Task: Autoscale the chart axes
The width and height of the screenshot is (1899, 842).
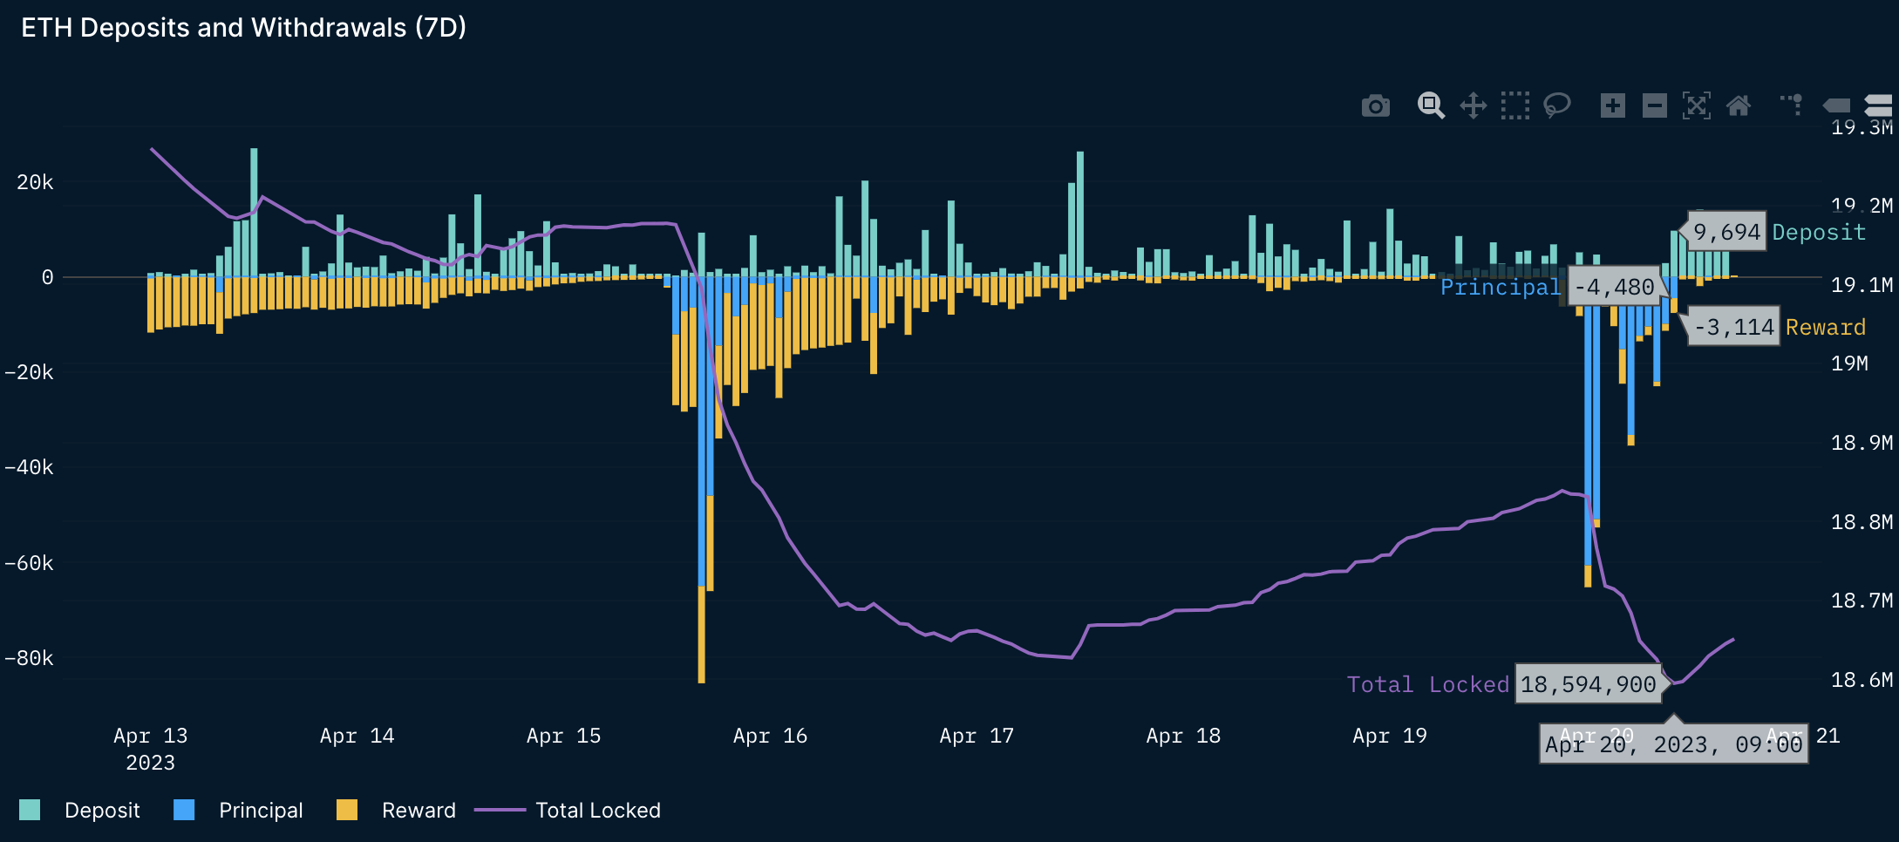Action: click(x=1696, y=105)
